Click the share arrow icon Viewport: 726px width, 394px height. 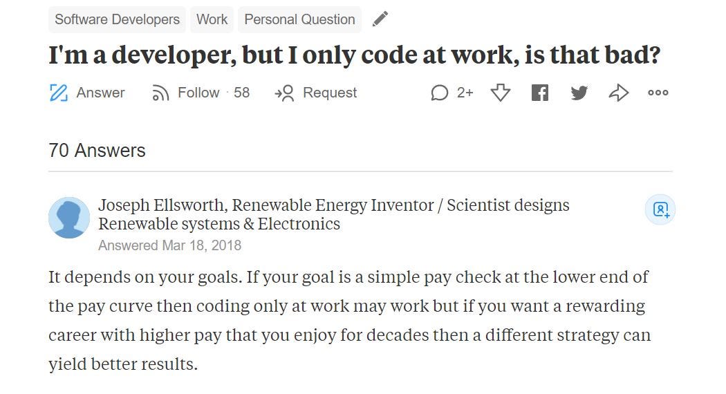(619, 93)
